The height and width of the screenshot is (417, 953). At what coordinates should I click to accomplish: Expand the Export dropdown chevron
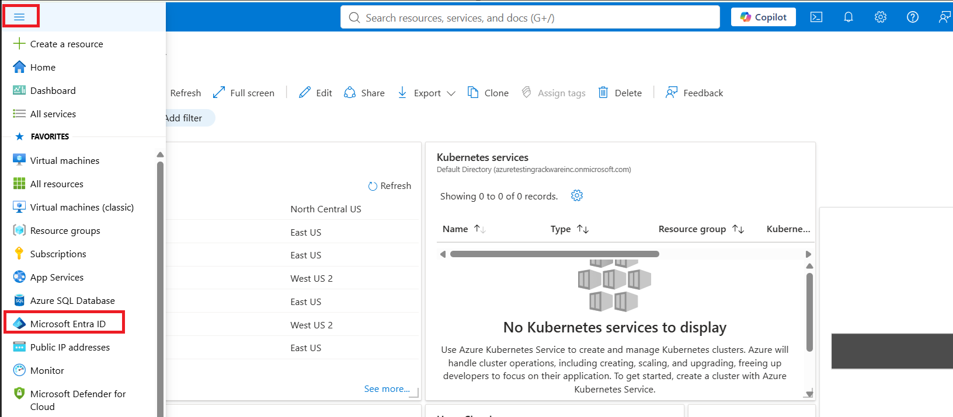[x=451, y=93]
